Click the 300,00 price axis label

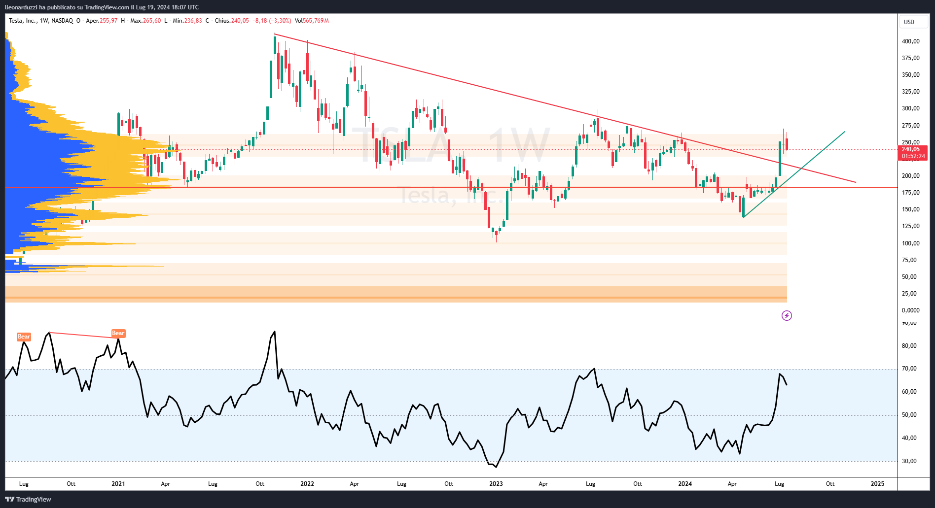[x=910, y=108]
